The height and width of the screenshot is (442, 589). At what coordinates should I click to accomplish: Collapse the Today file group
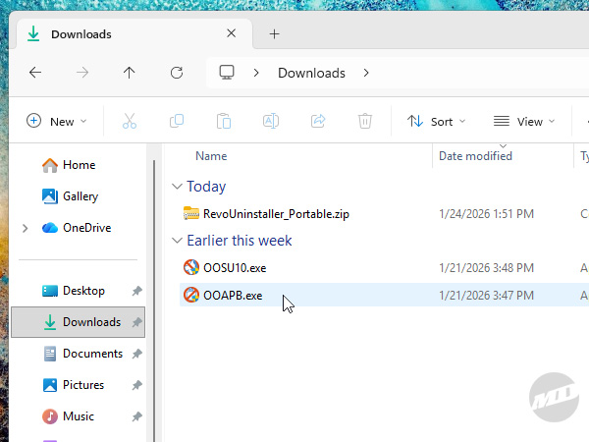click(177, 187)
